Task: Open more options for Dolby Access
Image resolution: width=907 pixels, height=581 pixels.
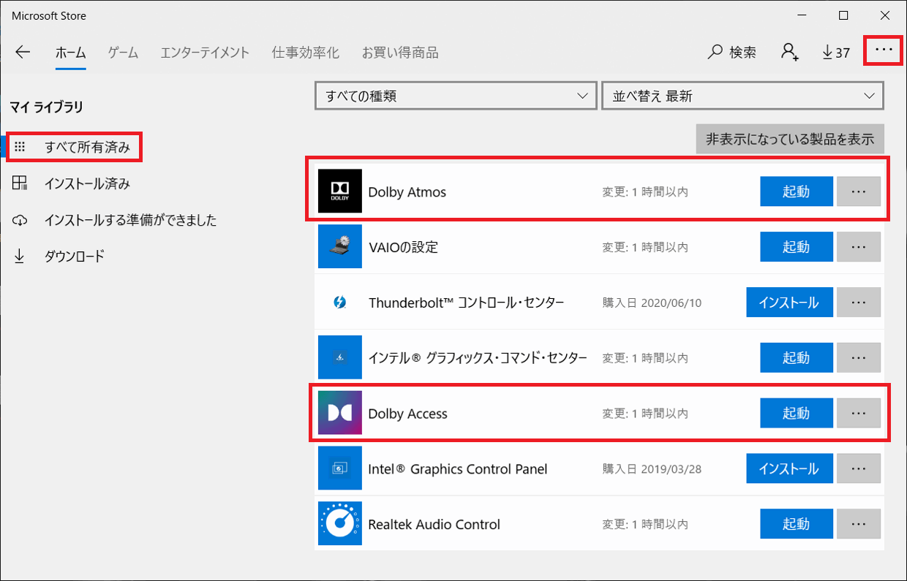Action: [x=859, y=413]
